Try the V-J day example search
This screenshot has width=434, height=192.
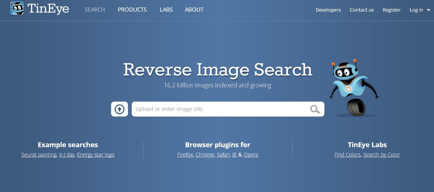click(67, 155)
